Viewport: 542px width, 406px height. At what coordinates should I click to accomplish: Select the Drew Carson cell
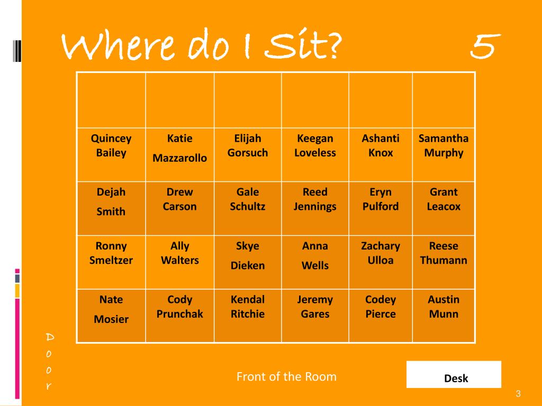click(180, 208)
